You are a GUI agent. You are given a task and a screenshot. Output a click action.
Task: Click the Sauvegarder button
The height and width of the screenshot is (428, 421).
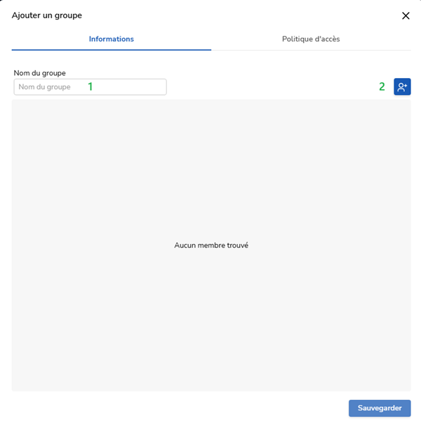pos(380,408)
